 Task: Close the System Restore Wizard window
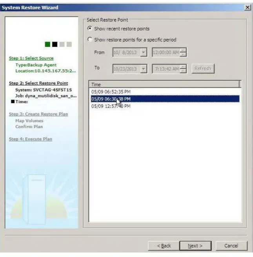pyautogui.click(x=248, y=7)
